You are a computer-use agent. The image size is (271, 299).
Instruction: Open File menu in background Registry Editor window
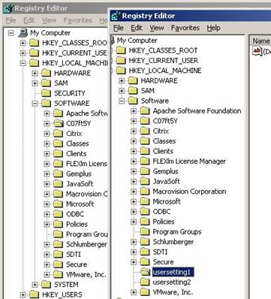11,20
